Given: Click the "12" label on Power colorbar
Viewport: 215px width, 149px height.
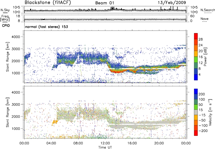Looking at the screenshot, I should pyautogui.click(x=200, y=63).
